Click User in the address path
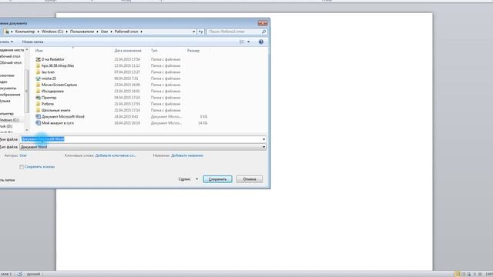Viewport: 493px width, 277px height. (105, 32)
